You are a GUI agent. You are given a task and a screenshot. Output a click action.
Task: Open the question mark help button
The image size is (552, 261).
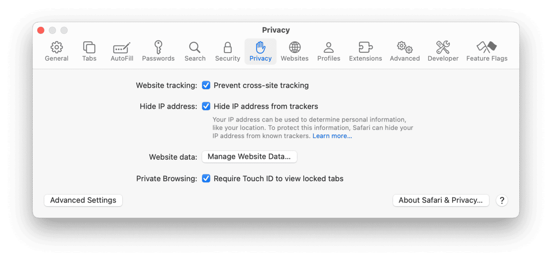coord(502,200)
